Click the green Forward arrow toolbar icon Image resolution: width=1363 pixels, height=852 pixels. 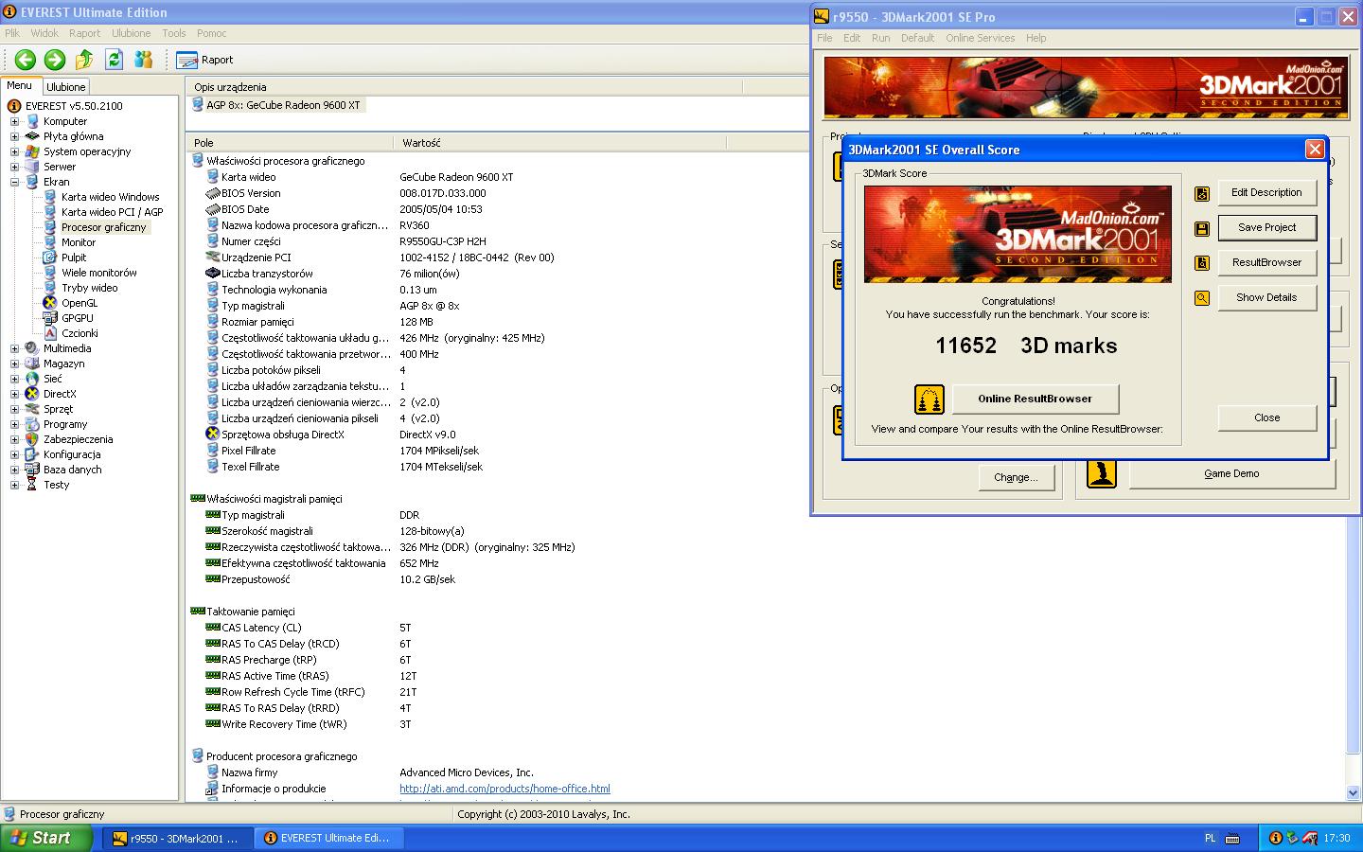[55, 60]
